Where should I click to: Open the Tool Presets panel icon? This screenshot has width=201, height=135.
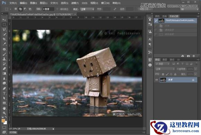pos(150,52)
